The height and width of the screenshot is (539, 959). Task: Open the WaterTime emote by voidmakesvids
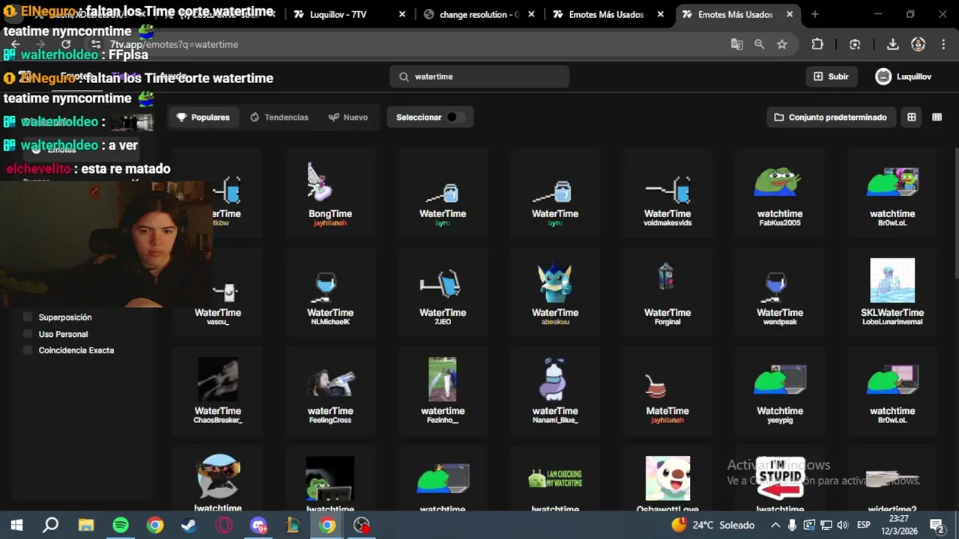click(x=668, y=193)
